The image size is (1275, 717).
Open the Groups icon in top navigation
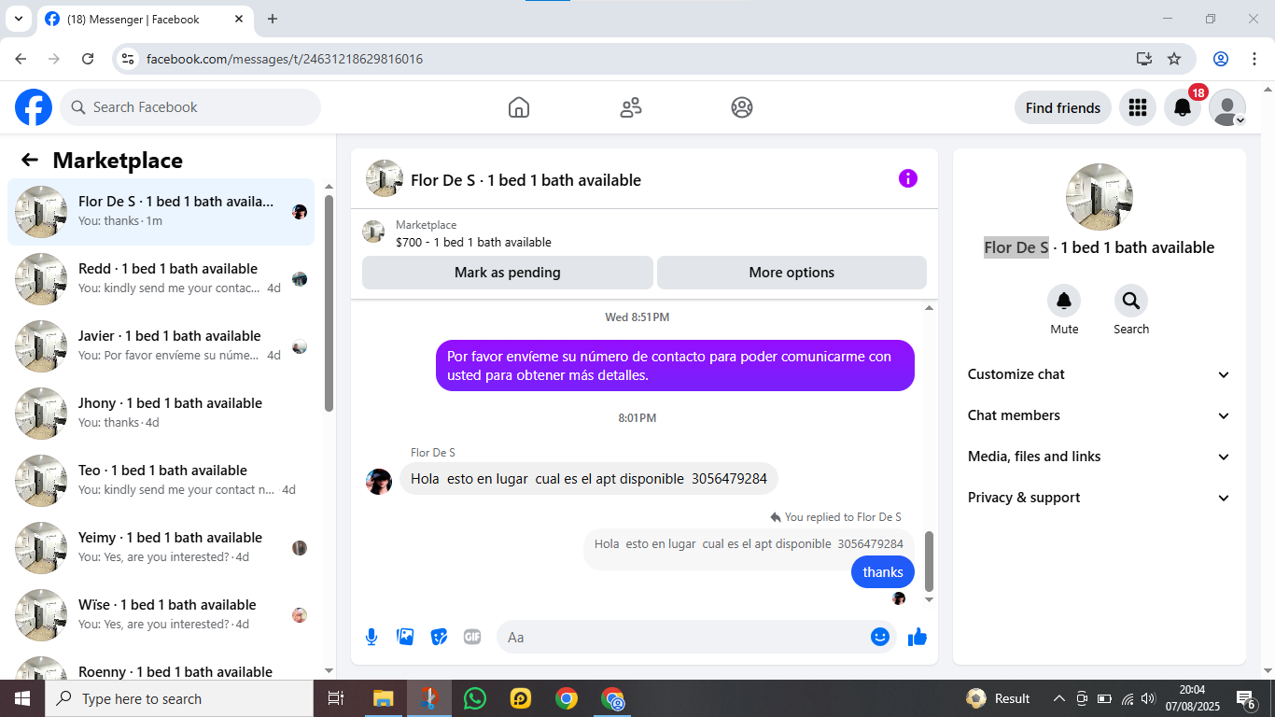[742, 107]
